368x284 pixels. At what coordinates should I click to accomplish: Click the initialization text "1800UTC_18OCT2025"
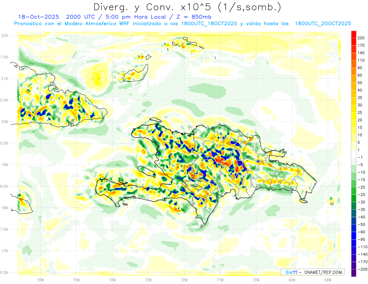point(209,24)
